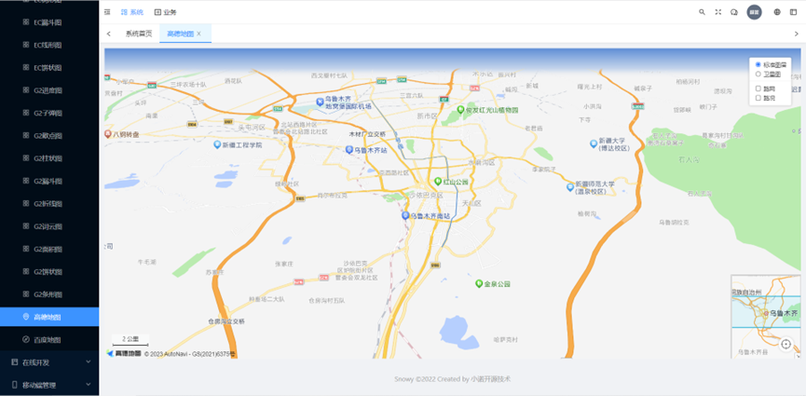The width and height of the screenshot is (806, 396).
Task: Click the overview mini-map thumbnail
Action: 765,316
